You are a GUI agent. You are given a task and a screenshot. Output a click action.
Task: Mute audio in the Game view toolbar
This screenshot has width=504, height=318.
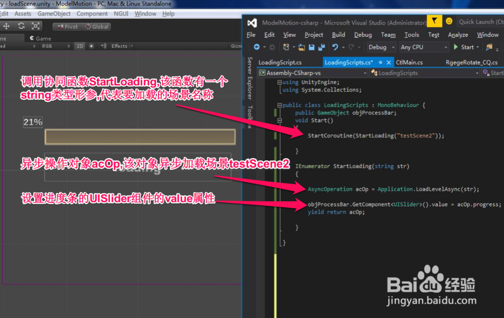tap(104, 46)
